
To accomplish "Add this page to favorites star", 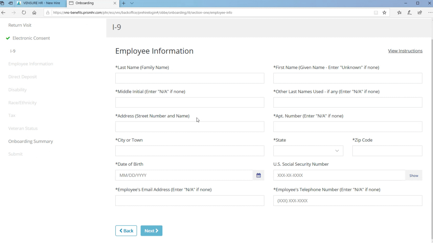I will tap(384, 12).
